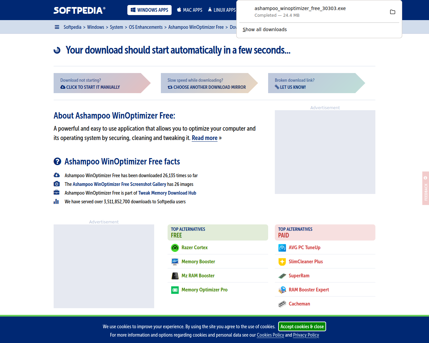Open Tweak Memory Download Hub link
This screenshot has width=429, height=343.
coord(167,193)
